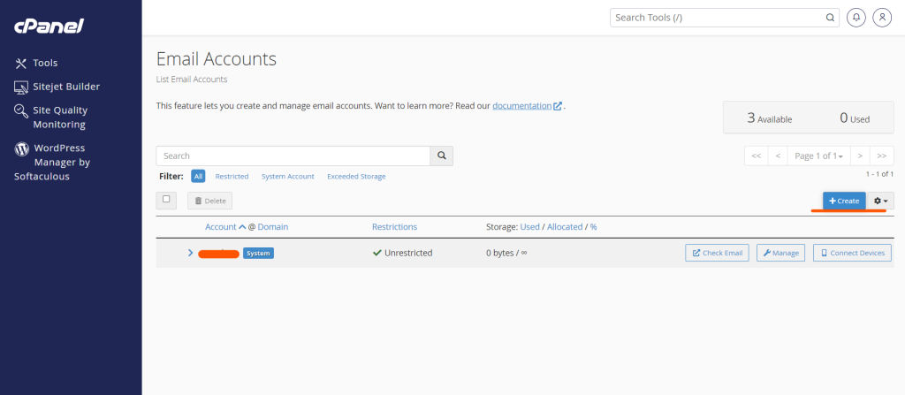The image size is (905, 395).
Task: Open the user account icon
Action: point(882,18)
